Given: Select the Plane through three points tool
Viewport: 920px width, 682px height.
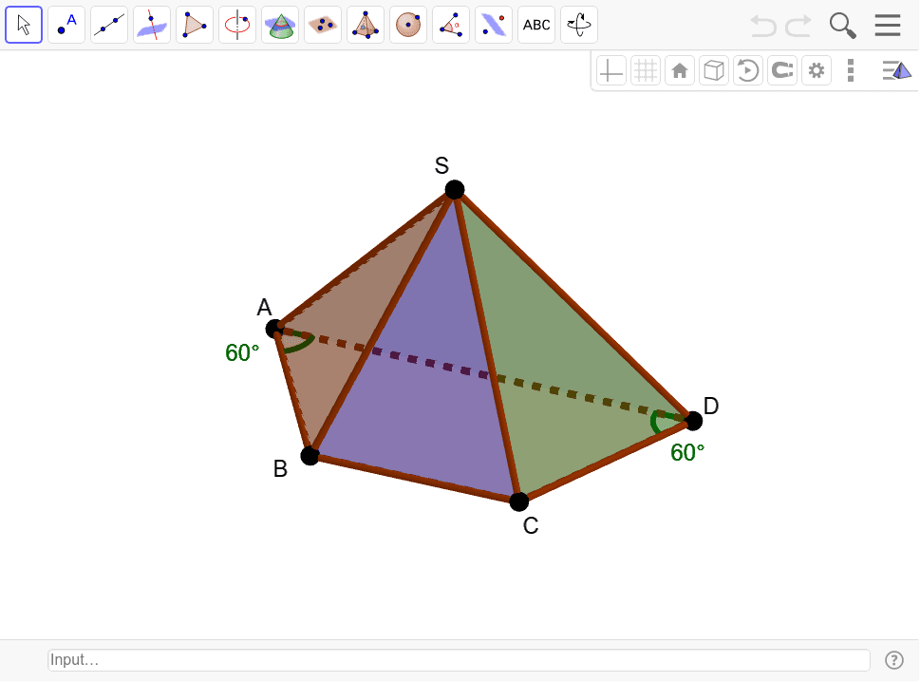Looking at the screenshot, I should 323,25.
